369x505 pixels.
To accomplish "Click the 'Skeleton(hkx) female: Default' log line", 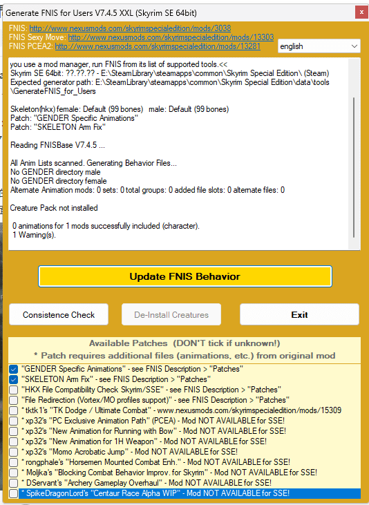I will (120, 109).
